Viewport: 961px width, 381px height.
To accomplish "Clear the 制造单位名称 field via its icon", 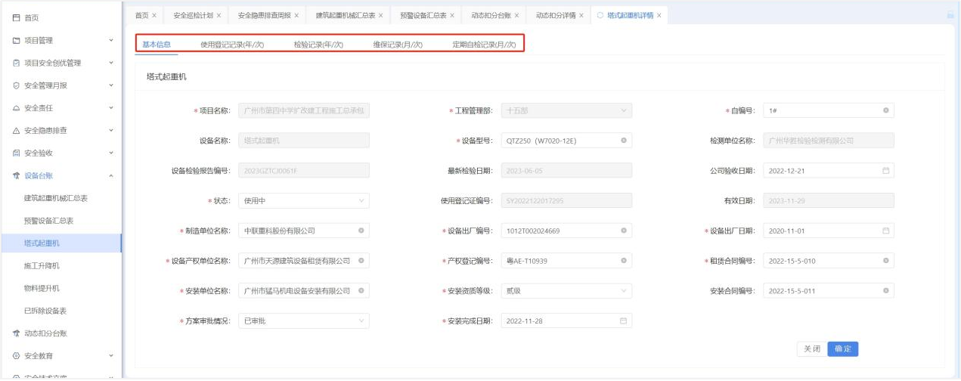I will pos(361,231).
